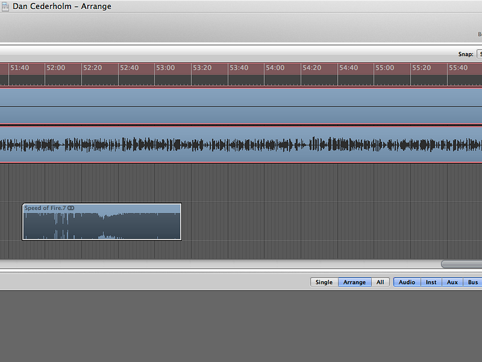482x362 pixels.
Task: Click the horizontal scrollbar thumb in arrange area
Action: pyautogui.click(x=461, y=264)
